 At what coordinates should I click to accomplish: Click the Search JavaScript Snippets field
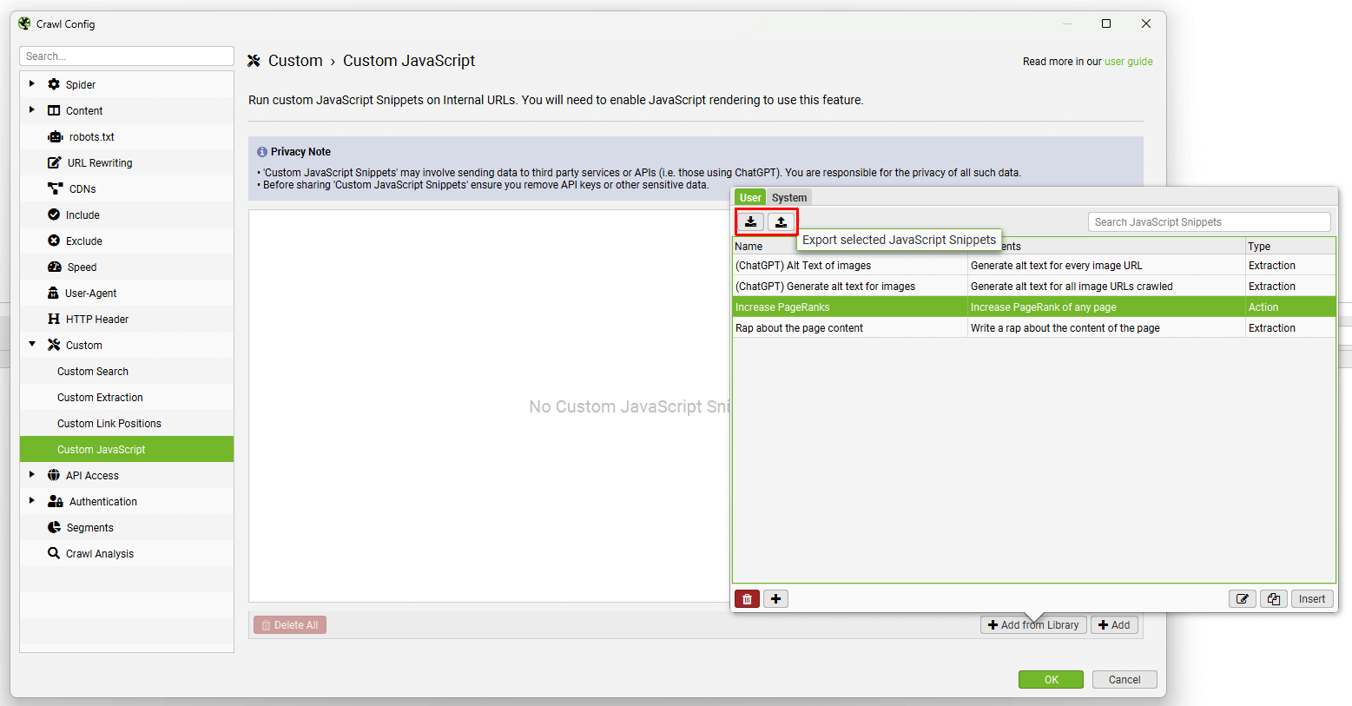click(x=1209, y=222)
